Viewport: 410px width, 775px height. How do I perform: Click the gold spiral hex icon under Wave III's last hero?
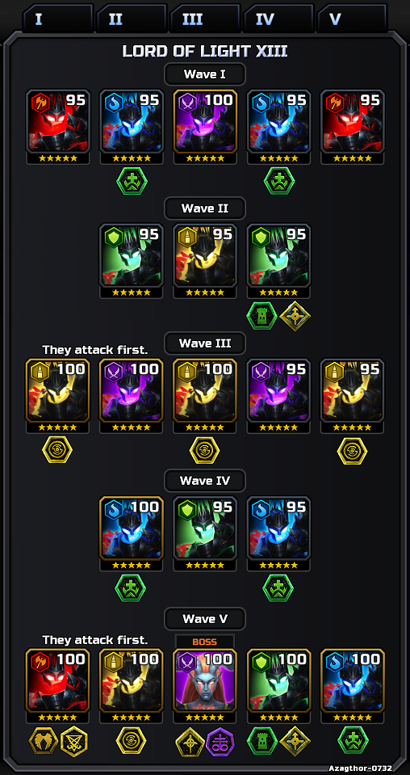click(352, 450)
